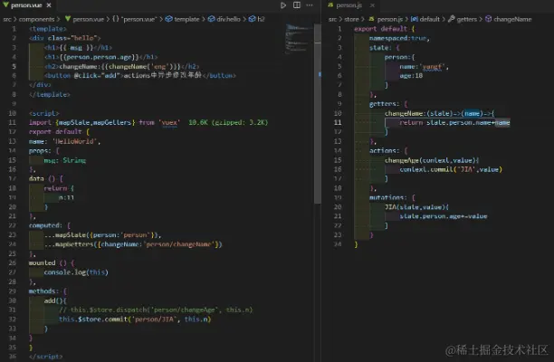Click 'src' in left breadcrumb

coord(7,19)
